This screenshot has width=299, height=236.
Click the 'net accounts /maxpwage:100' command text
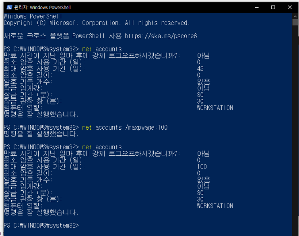tap(124, 127)
